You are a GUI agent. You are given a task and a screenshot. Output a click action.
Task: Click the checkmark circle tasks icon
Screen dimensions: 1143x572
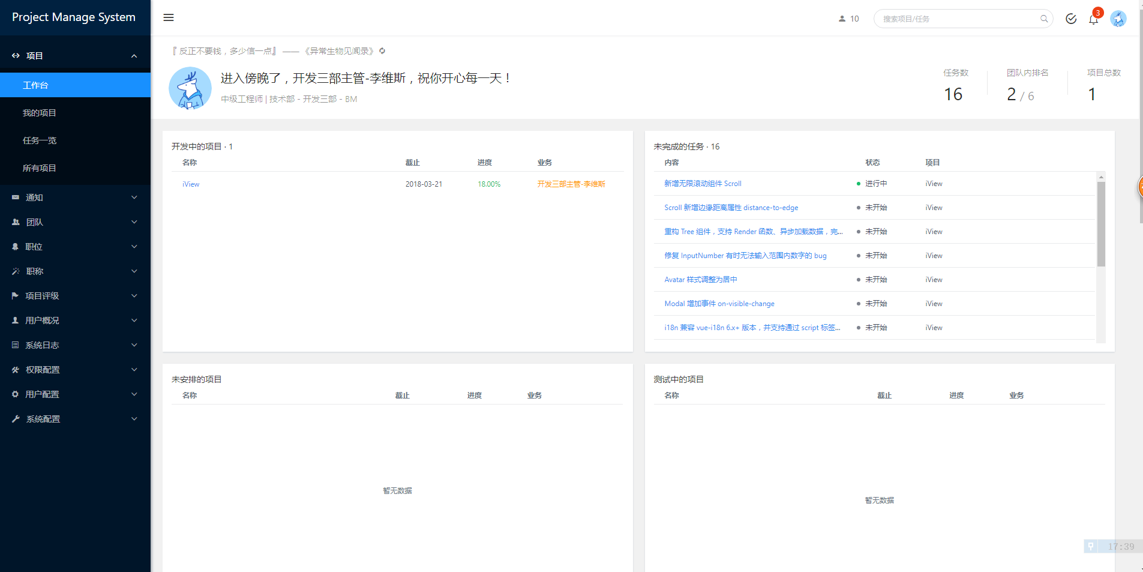(x=1071, y=19)
